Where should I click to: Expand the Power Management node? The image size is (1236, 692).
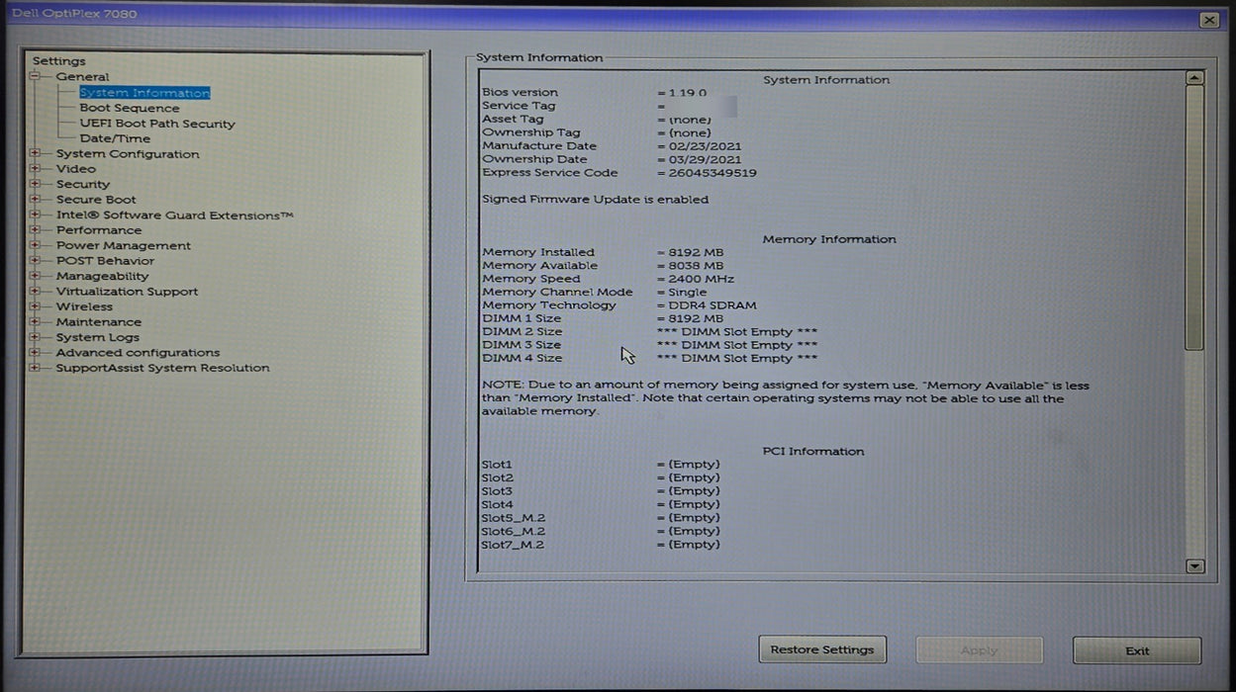pos(36,245)
